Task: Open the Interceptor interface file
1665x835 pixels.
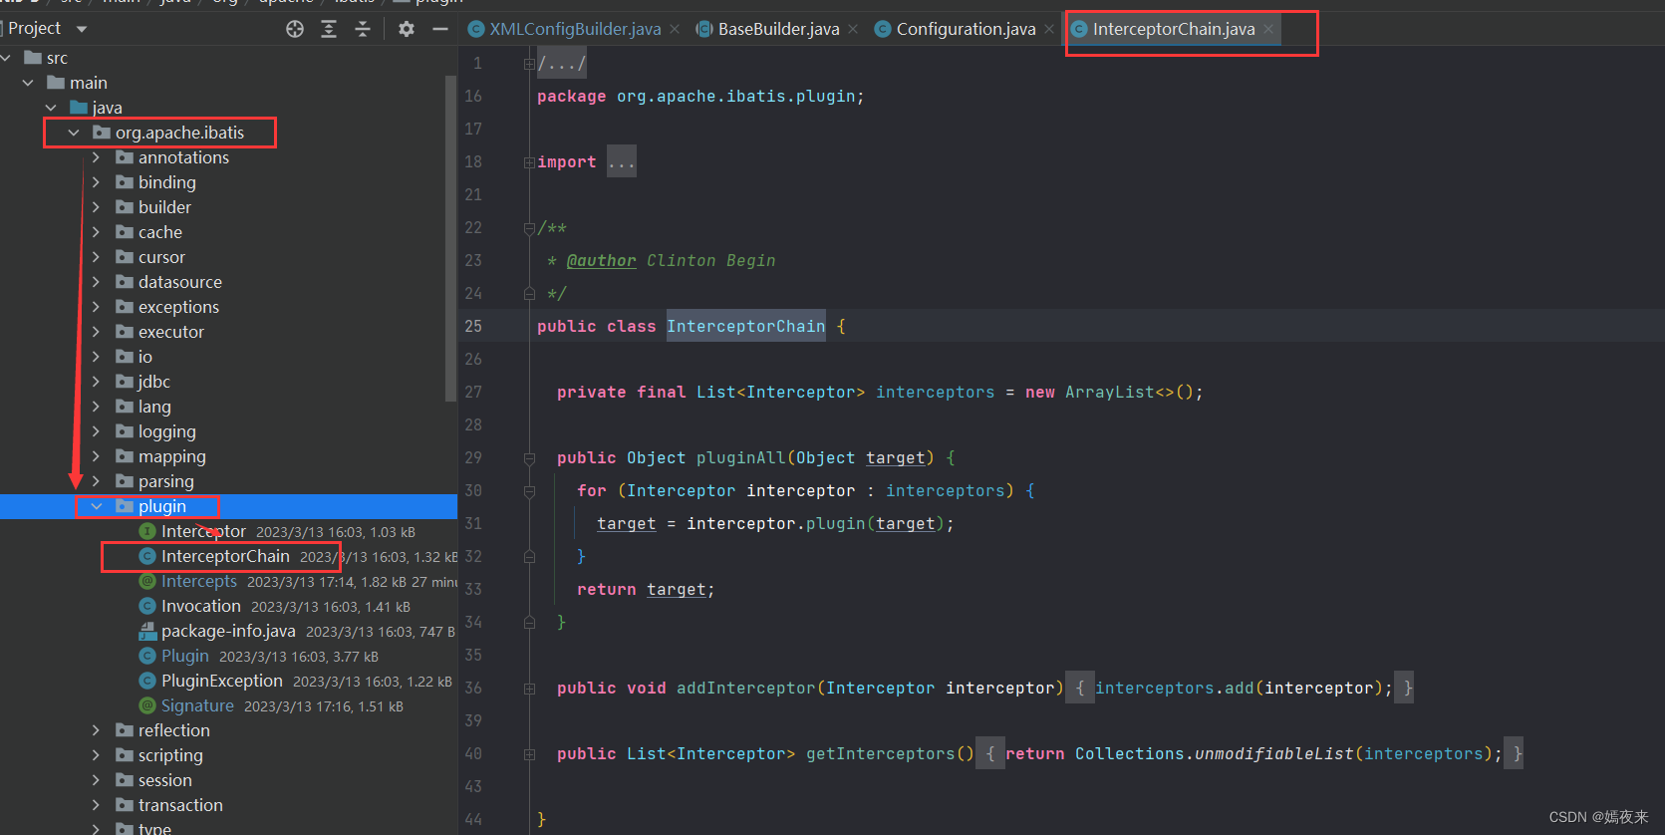Action: (203, 531)
